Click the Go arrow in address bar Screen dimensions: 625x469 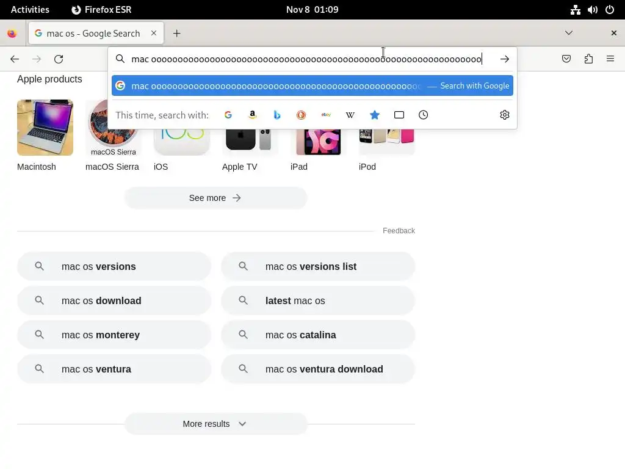coord(505,59)
